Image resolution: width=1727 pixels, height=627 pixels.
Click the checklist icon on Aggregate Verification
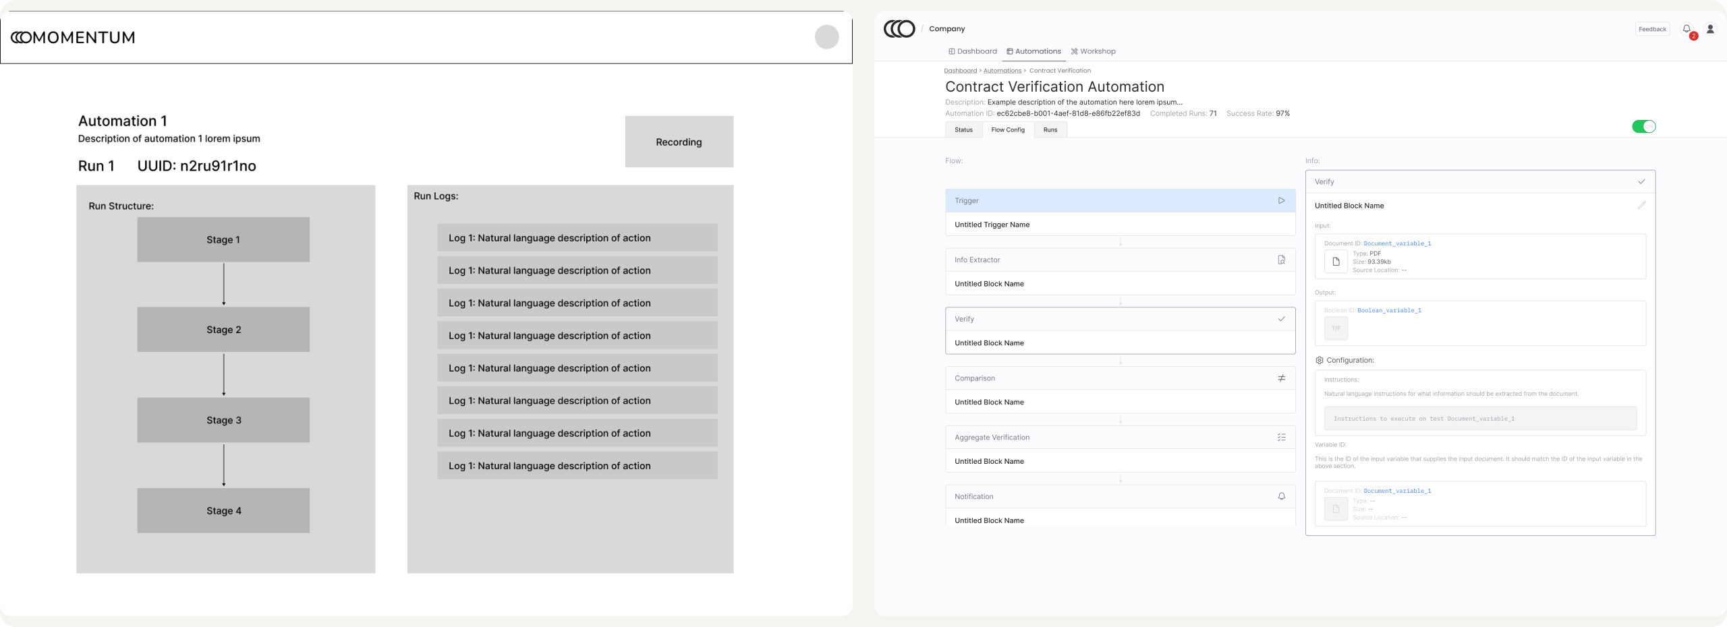[x=1281, y=438]
